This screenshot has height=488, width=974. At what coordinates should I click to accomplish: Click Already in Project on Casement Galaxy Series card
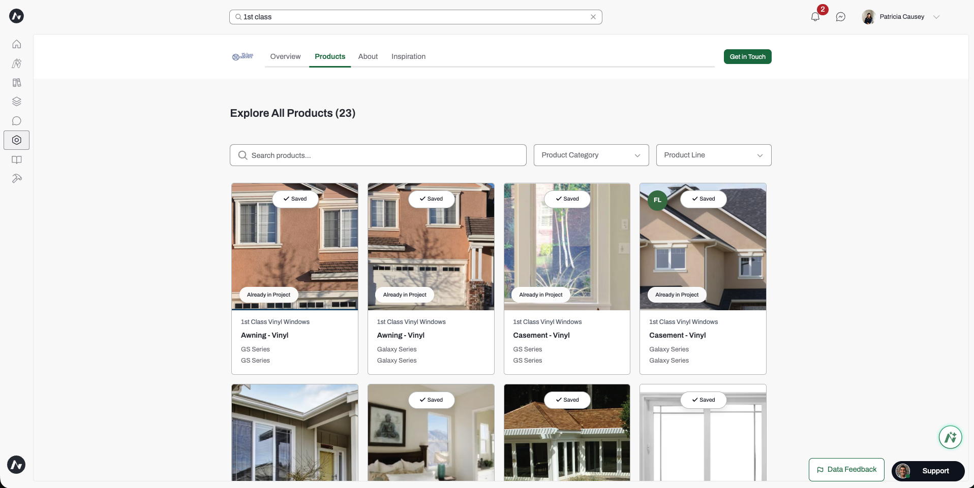point(677,295)
